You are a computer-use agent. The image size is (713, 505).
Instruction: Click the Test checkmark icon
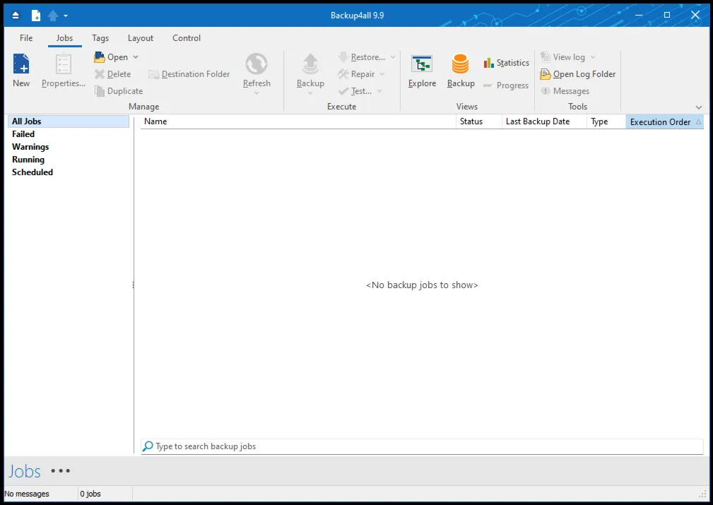343,91
